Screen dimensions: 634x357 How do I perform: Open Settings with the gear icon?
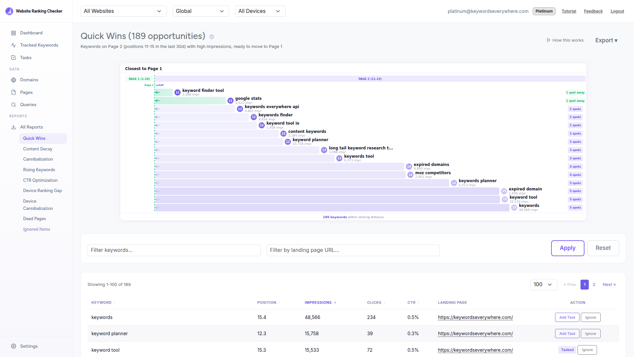click(x=14, y=346)
